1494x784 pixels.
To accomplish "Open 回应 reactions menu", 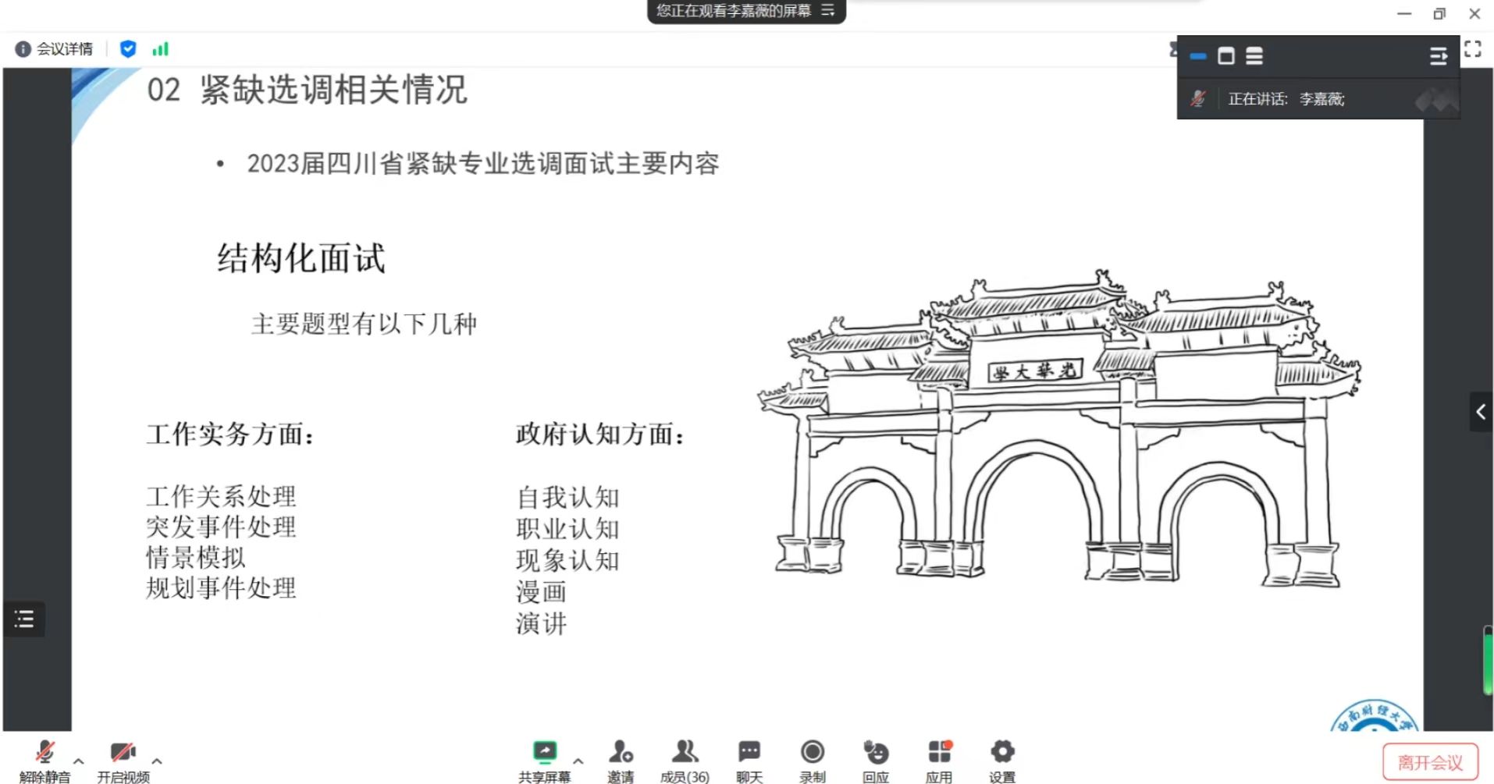I will (x=876, y=753).
